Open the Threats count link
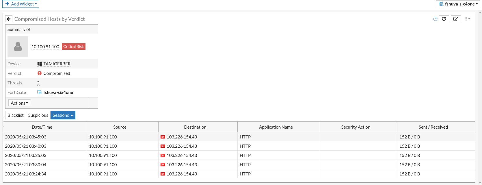Viewport: 482px width, 185px height. point(38,83)
